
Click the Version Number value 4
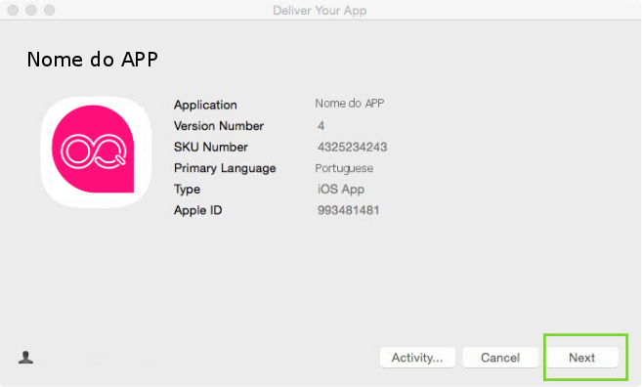(321, 126)
